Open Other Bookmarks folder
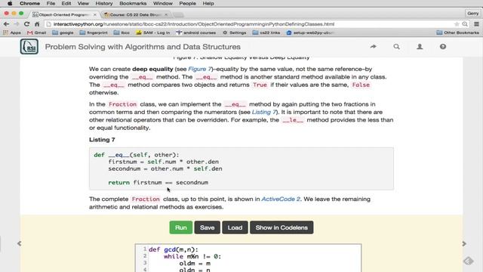Screen dimensions: 483x272 coord(457,32)
